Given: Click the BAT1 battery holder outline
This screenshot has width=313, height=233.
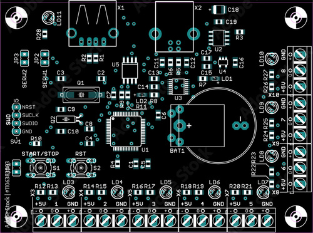Looking at the screenshot, I should (197, 126).
